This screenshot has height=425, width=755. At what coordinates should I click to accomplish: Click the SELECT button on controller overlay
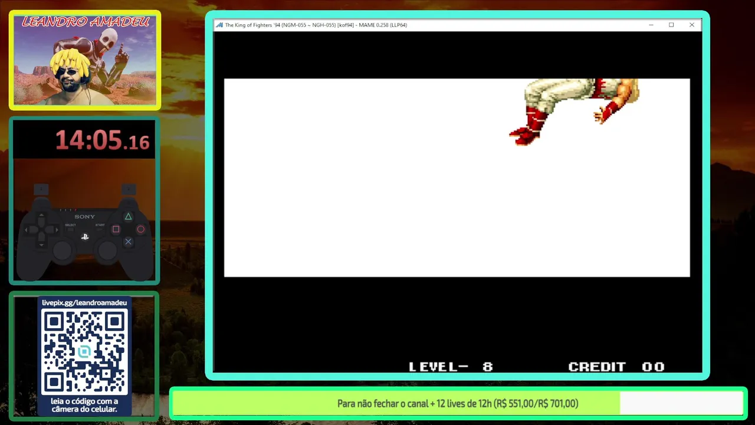tap(70, 227)
